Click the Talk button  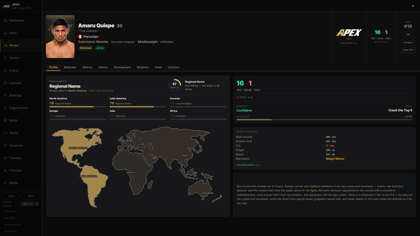click(408, 34)
